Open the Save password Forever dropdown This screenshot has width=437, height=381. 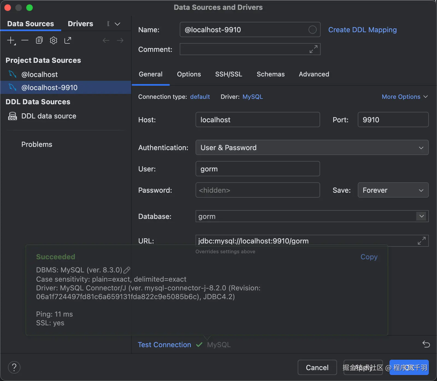(x=393, y=190)
